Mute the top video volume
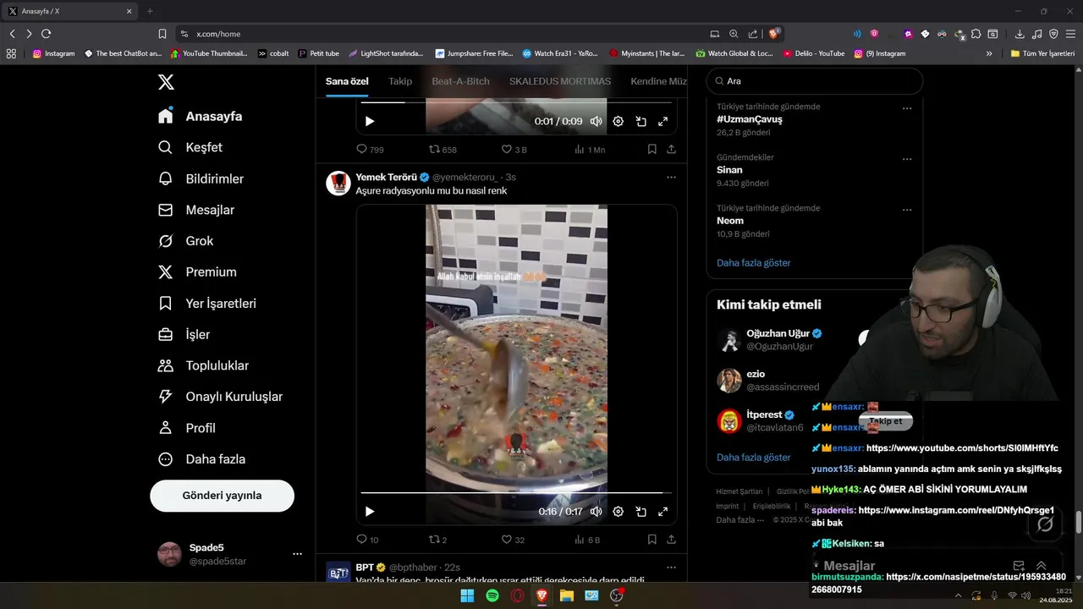1083x609 pixels. (596, 122)
